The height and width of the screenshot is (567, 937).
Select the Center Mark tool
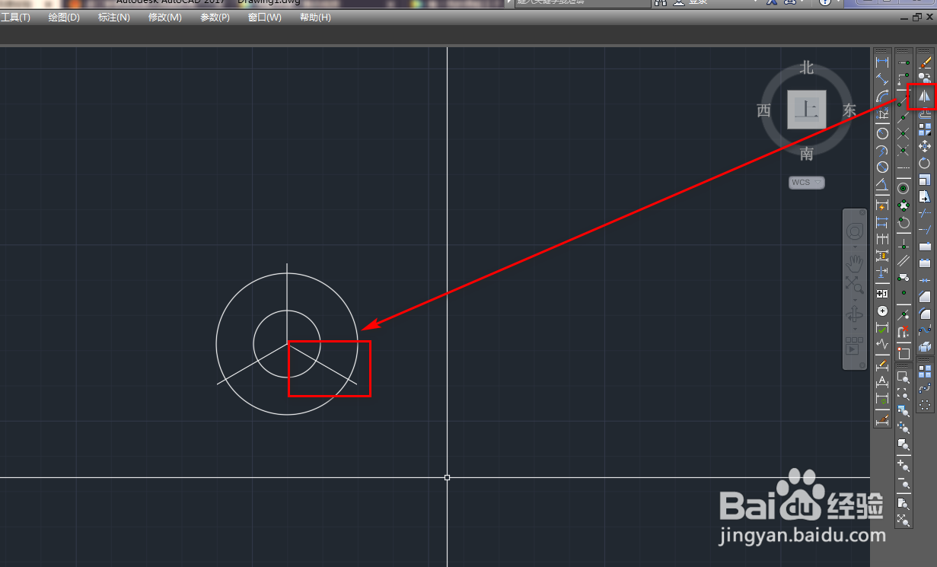point(882,311)
